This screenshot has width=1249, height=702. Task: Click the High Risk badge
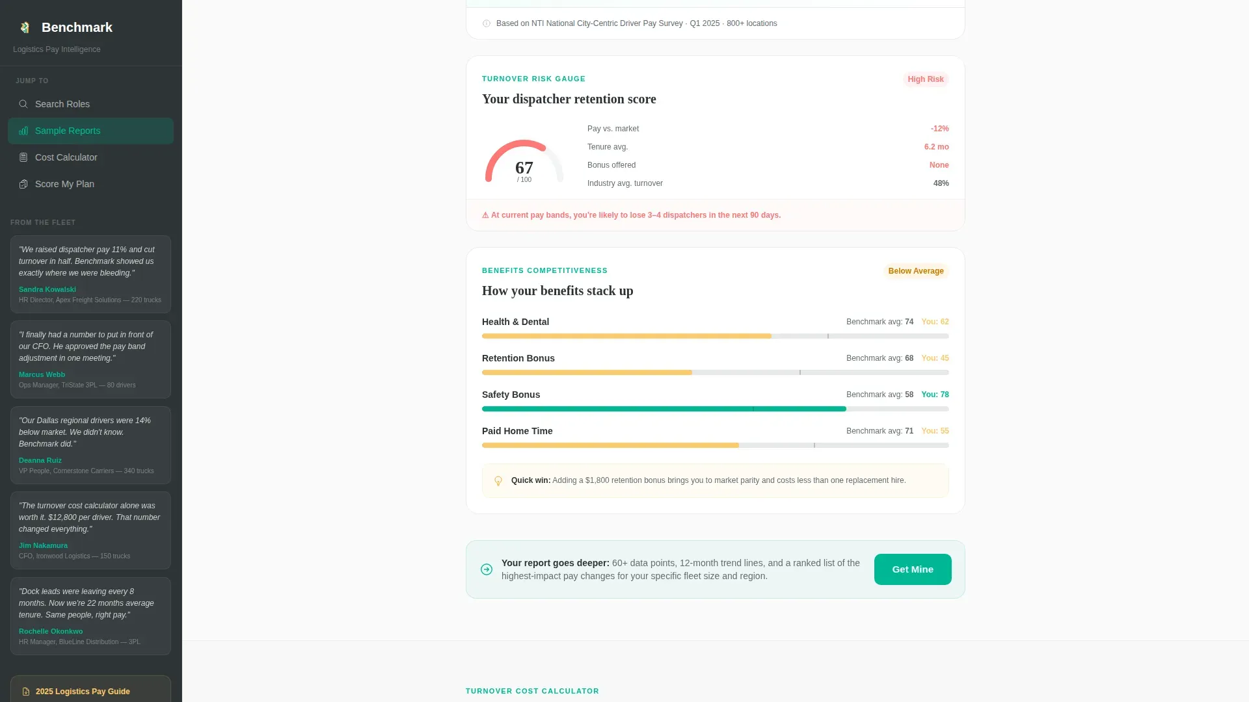(x=926, y=79)
